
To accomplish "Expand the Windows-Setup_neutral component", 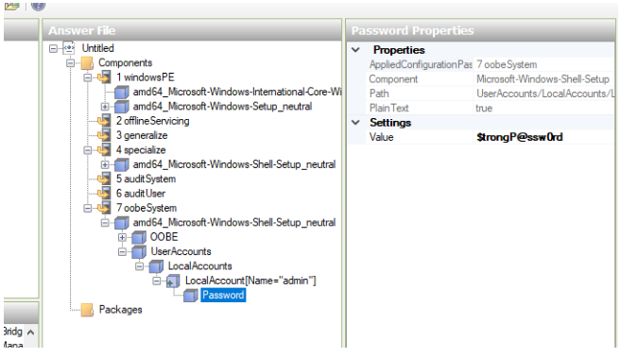I will click(105, 107).
